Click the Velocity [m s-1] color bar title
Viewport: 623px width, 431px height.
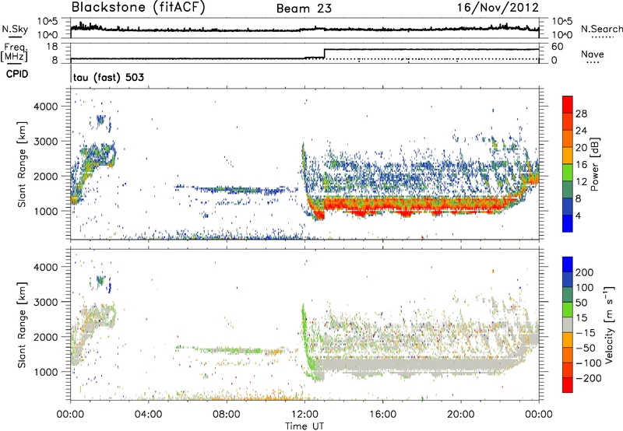click(609, 324)
